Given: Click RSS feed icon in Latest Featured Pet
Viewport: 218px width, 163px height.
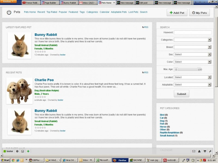Looking at the screenshot, I should [143, 27].
